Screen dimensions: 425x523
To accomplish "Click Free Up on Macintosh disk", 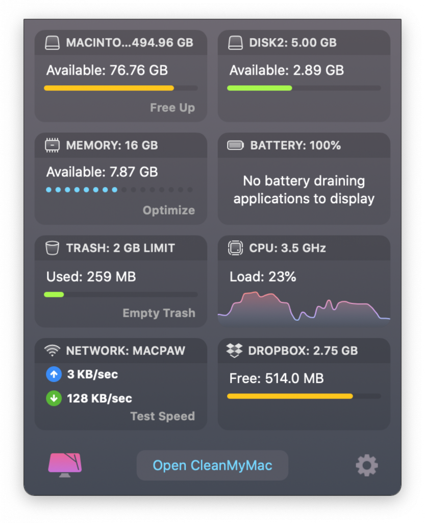I will [172, 108].
